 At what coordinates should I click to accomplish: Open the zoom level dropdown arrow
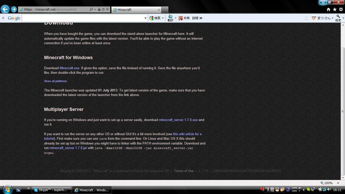point(338,183)
